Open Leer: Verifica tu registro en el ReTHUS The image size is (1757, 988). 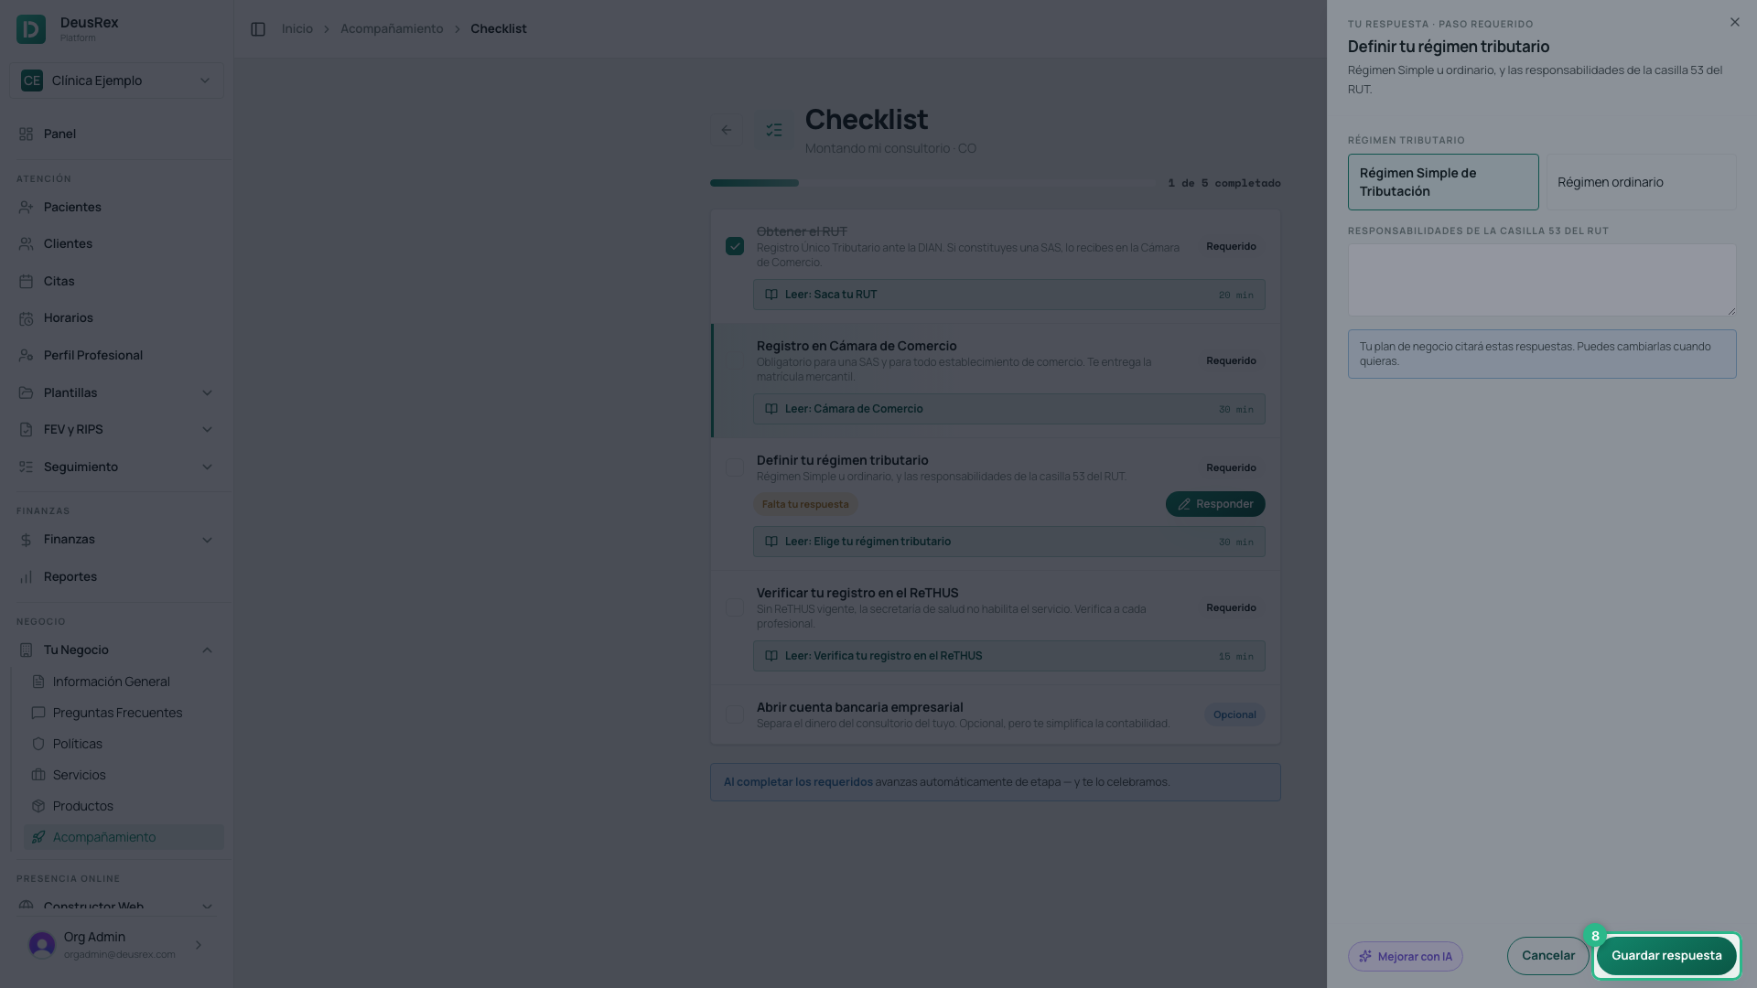(x=1008, y=656)
